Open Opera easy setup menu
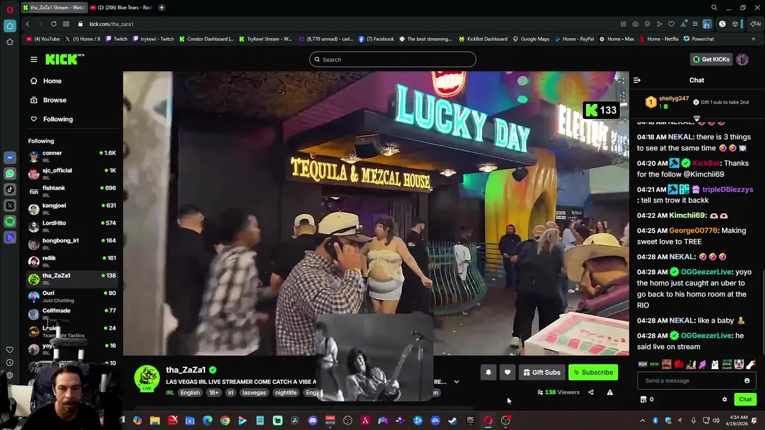 point(694,24)
